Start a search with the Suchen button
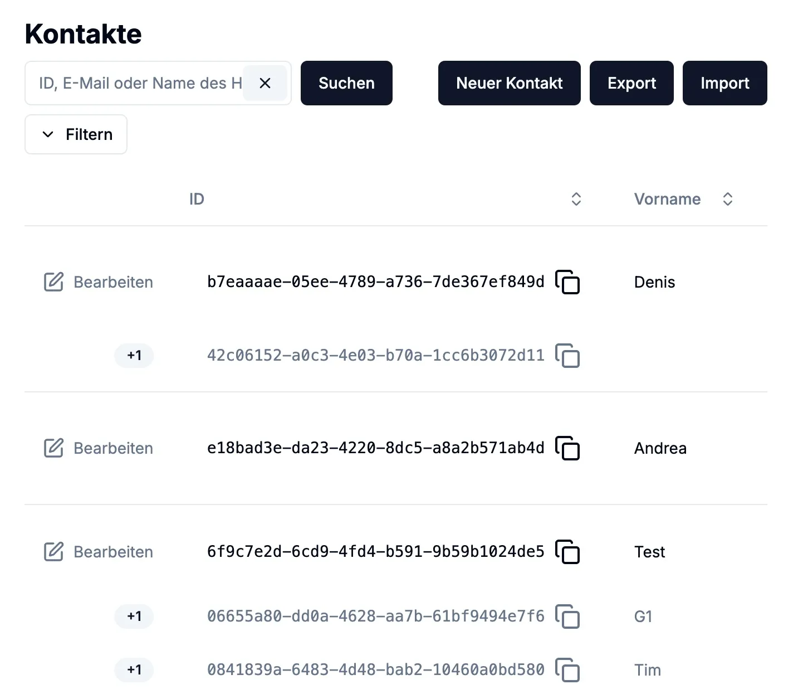The height and width of the screenshot is (699, 803). click(x=346, y=82)
